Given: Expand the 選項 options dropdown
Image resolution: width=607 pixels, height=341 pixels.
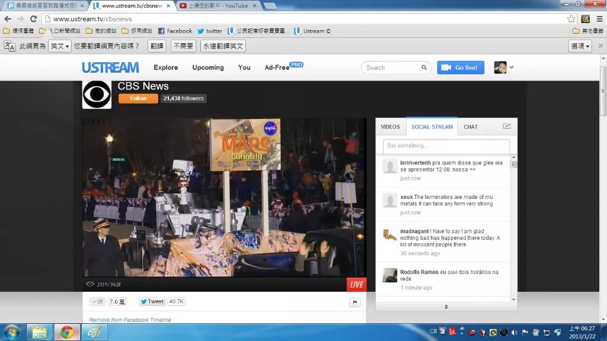Looking at the screenshot, I should [580, 46].
